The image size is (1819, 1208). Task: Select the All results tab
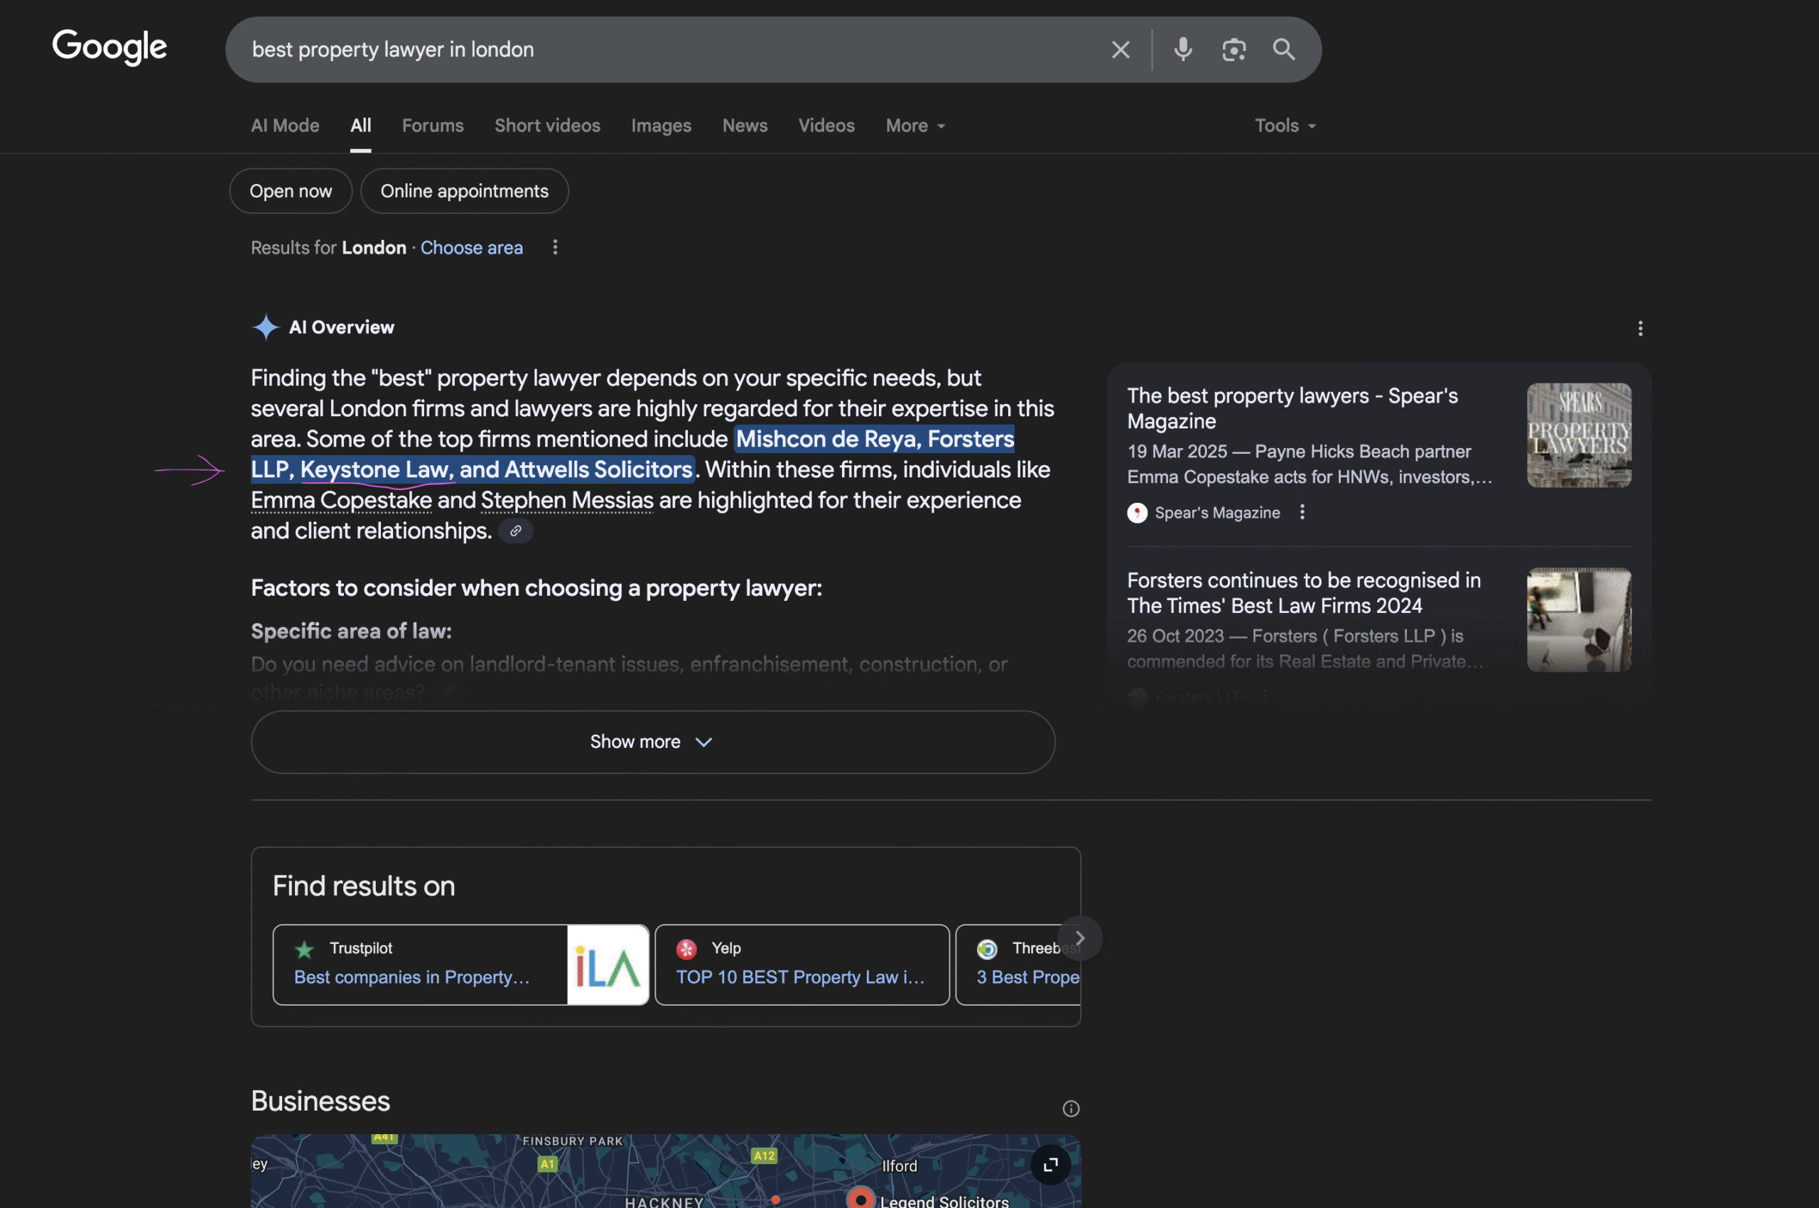tap(361, 126)
